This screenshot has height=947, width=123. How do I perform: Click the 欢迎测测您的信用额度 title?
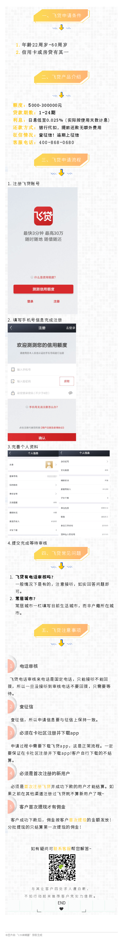(x=42, y=345)
